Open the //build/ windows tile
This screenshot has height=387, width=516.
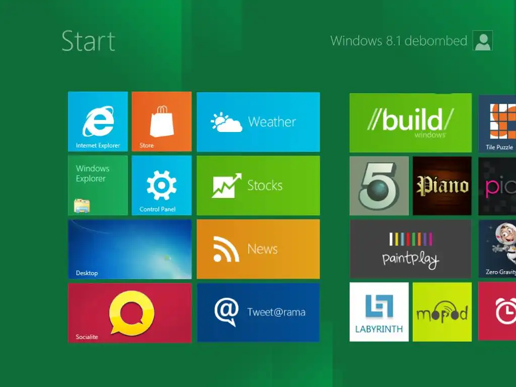[411, 123]
